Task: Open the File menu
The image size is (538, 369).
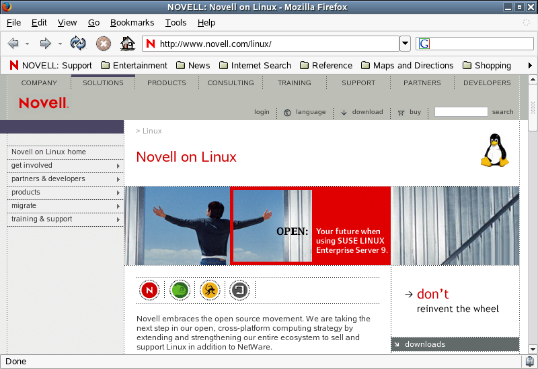Action: click(13, 23)
